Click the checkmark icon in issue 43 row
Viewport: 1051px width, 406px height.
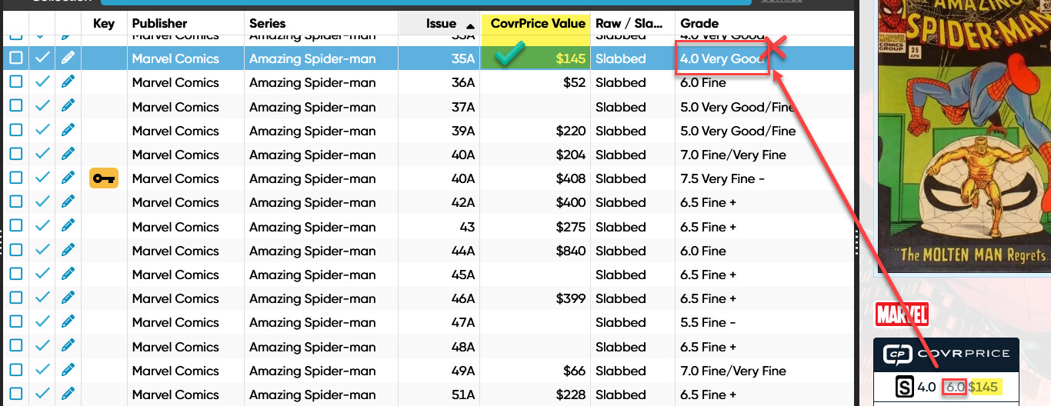(x=42, y=227)
